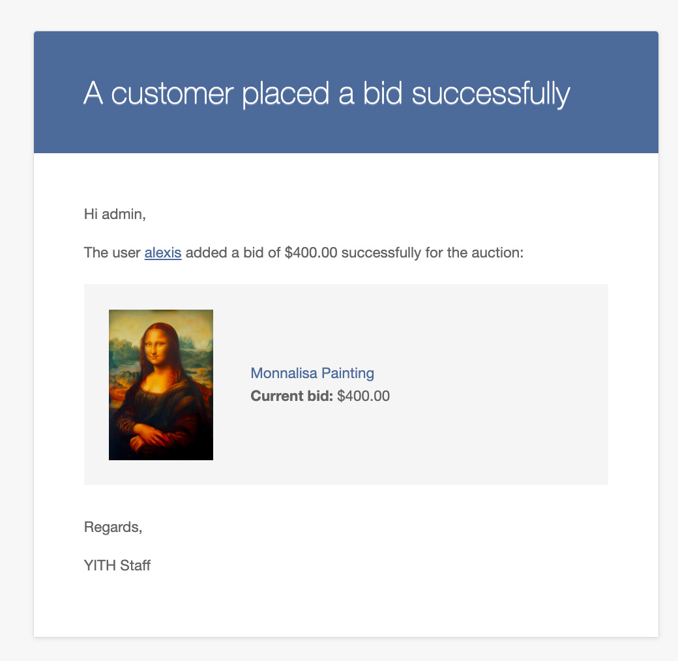
Task: Click the "Regards," closing text
Action: tap(113, 527)
